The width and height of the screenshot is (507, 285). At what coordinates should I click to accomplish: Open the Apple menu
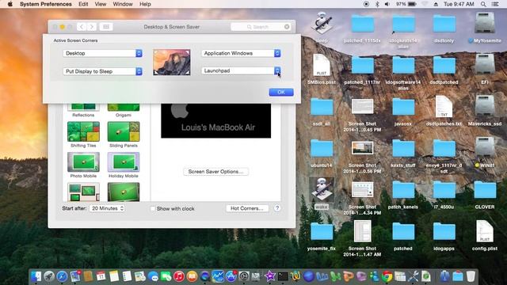(x=10, y=4)
